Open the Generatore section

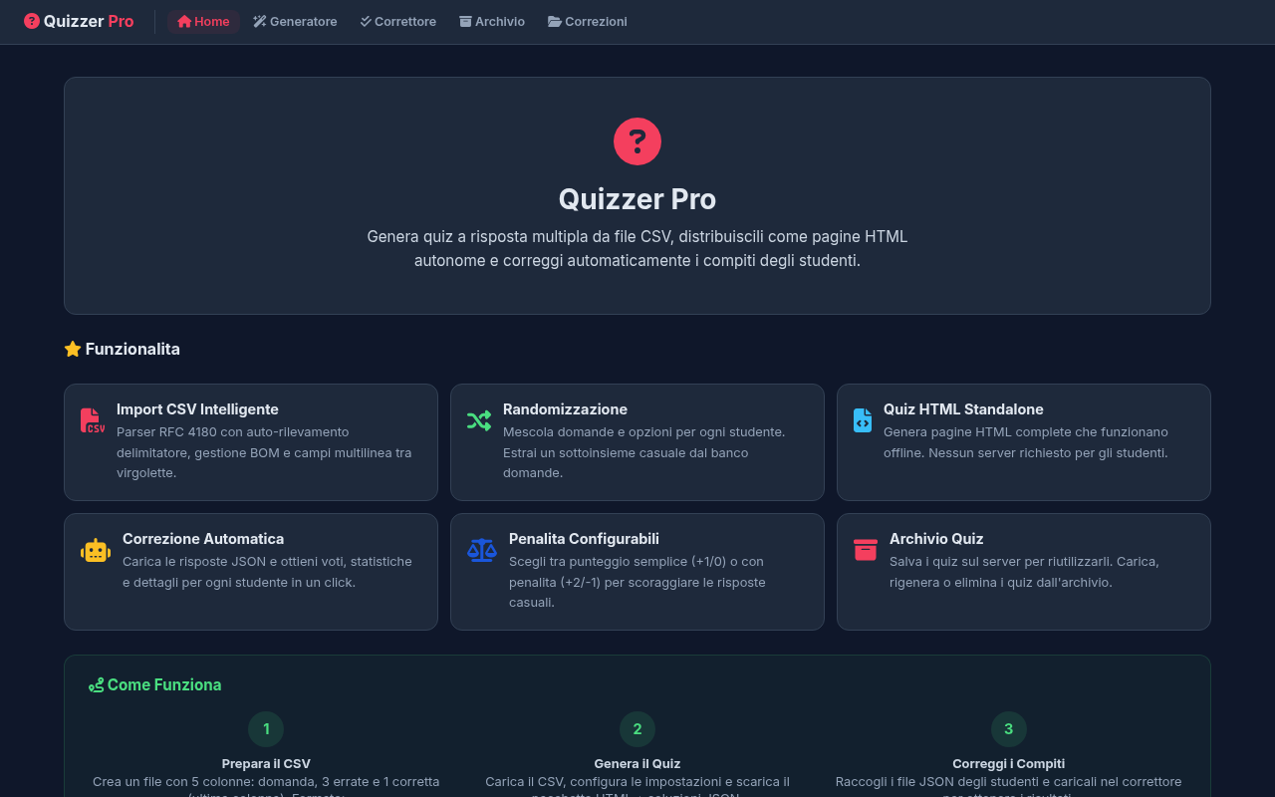point(295,21)
